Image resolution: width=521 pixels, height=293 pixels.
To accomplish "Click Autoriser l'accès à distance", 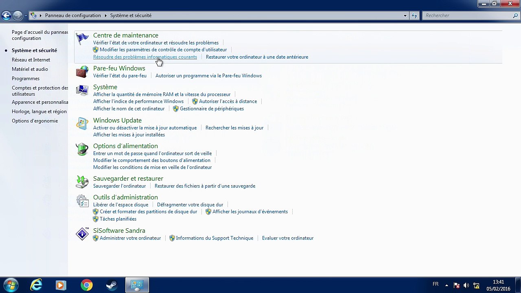I will coord(228,101).
